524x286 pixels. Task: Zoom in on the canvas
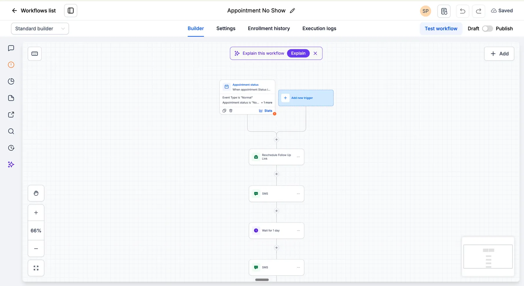coord(36,213)
